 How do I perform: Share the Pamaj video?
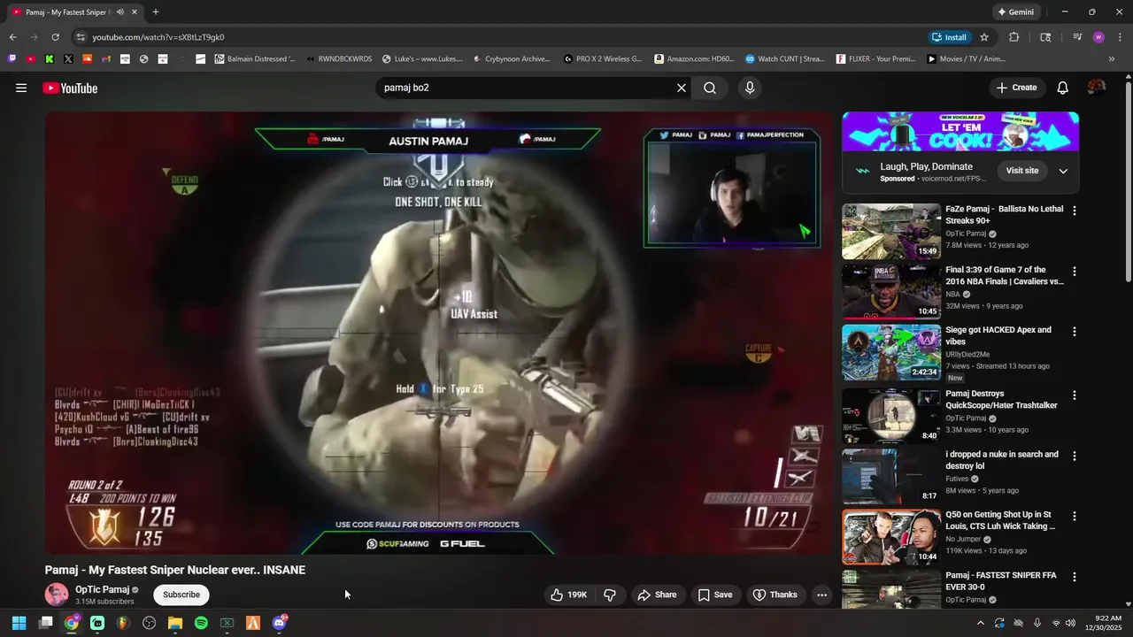(657, 595)
